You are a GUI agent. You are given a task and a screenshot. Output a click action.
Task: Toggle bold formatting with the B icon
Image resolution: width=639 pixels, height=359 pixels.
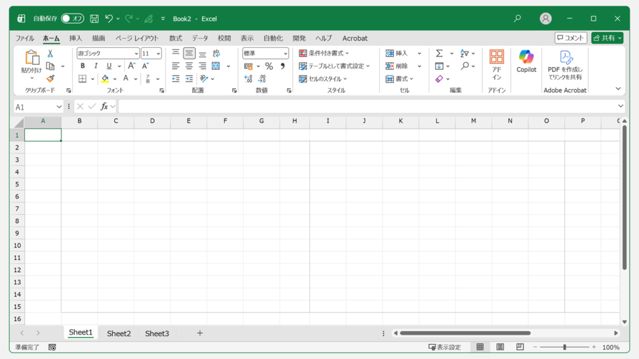pos(82,65)
